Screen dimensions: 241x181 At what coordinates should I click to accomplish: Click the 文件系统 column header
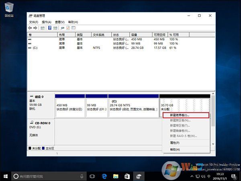click(101, 35)
